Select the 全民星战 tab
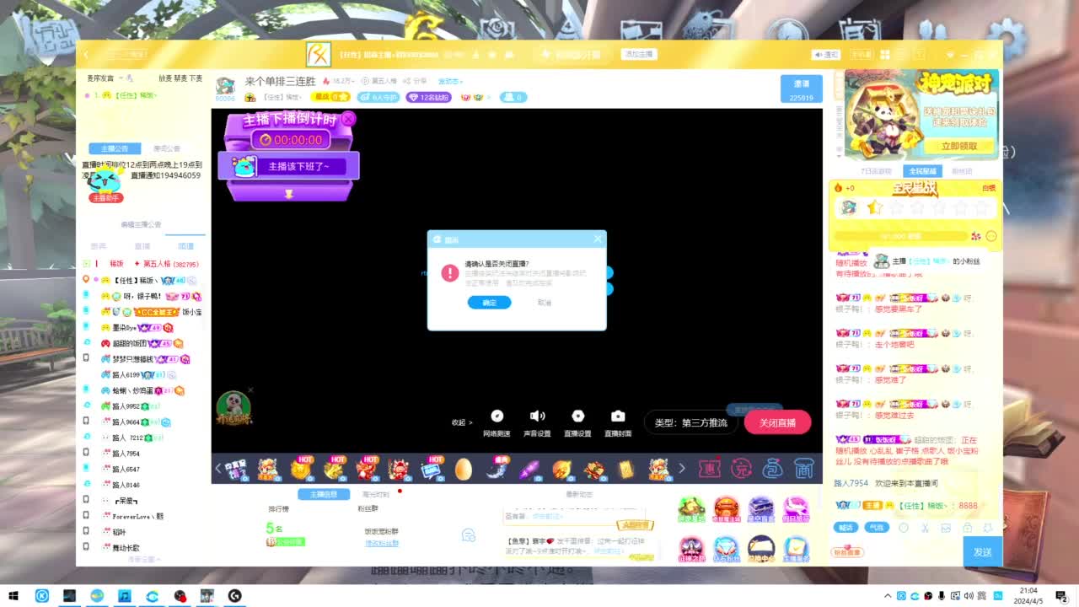This screenshot has height=607, width=1079. (922, 171)
